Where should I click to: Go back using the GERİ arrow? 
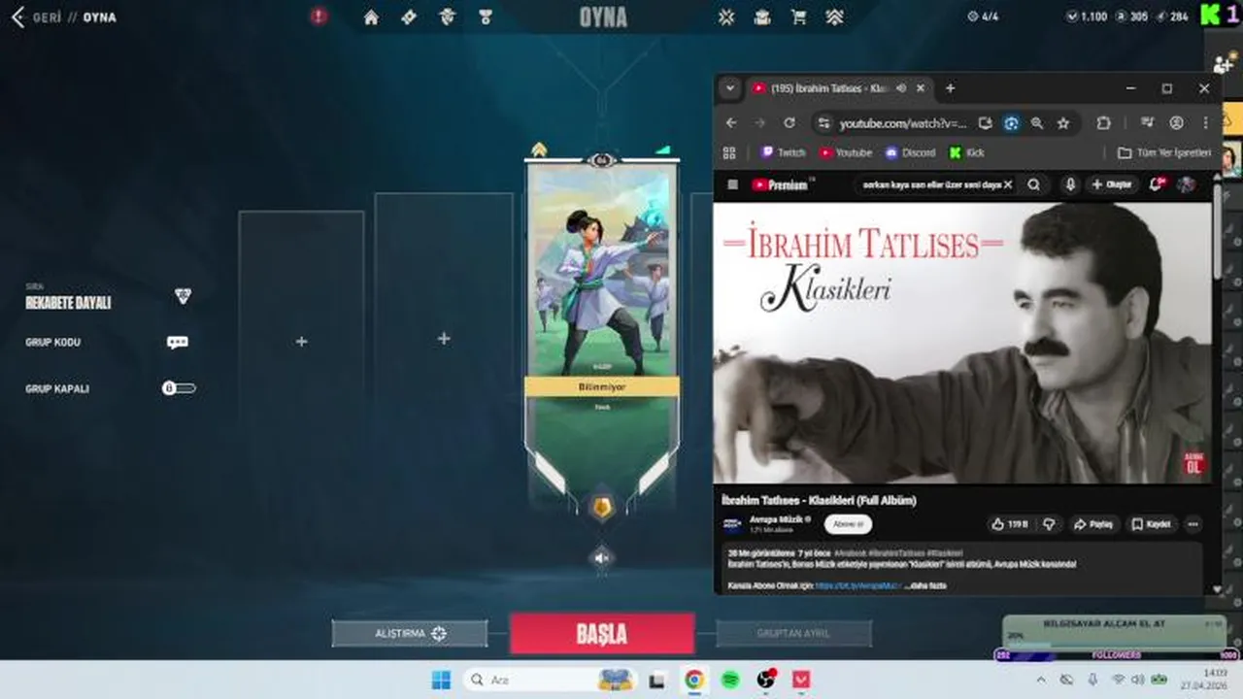click(x=17, y=17)
